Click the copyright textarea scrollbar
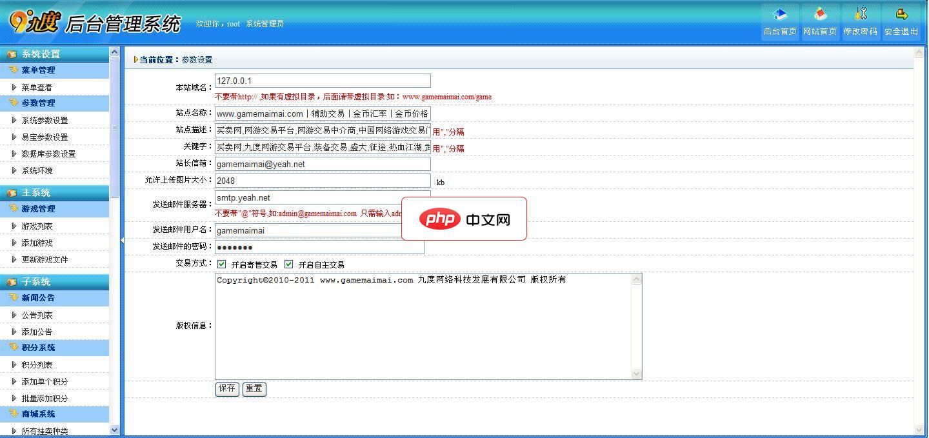The width and height of the screenshot is (929, 438). pos(637,326)
